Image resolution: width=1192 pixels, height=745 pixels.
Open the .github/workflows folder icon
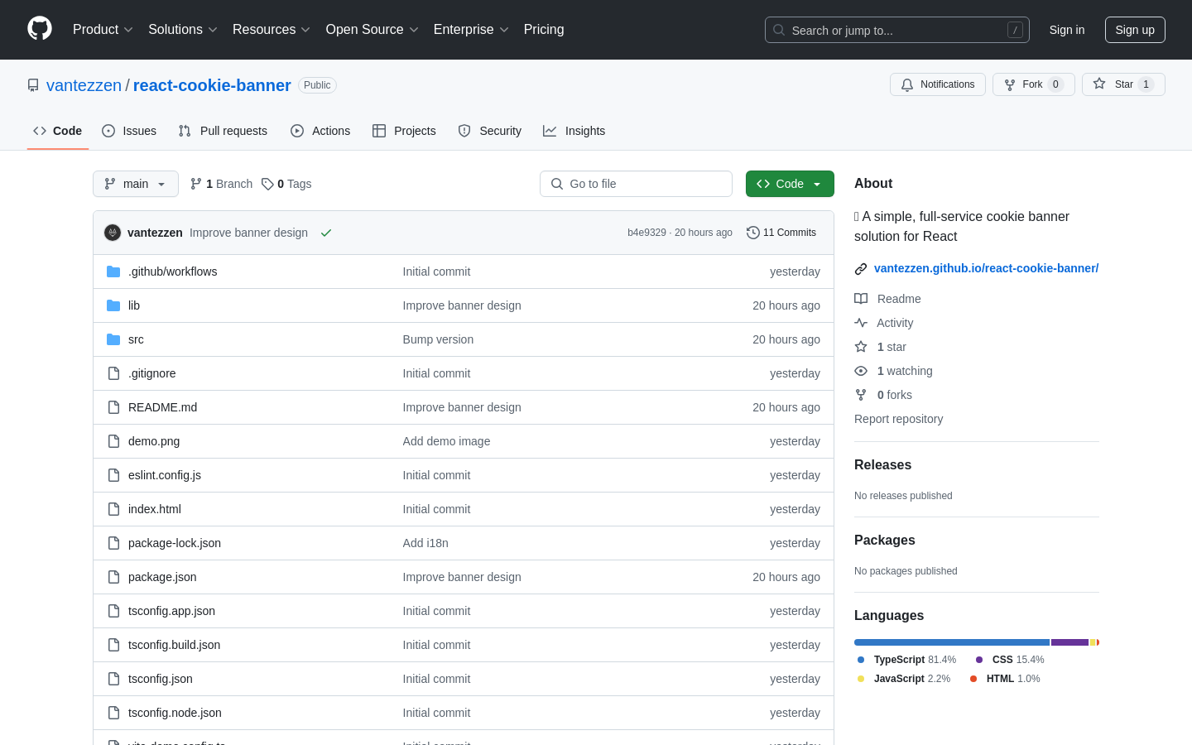113,272
